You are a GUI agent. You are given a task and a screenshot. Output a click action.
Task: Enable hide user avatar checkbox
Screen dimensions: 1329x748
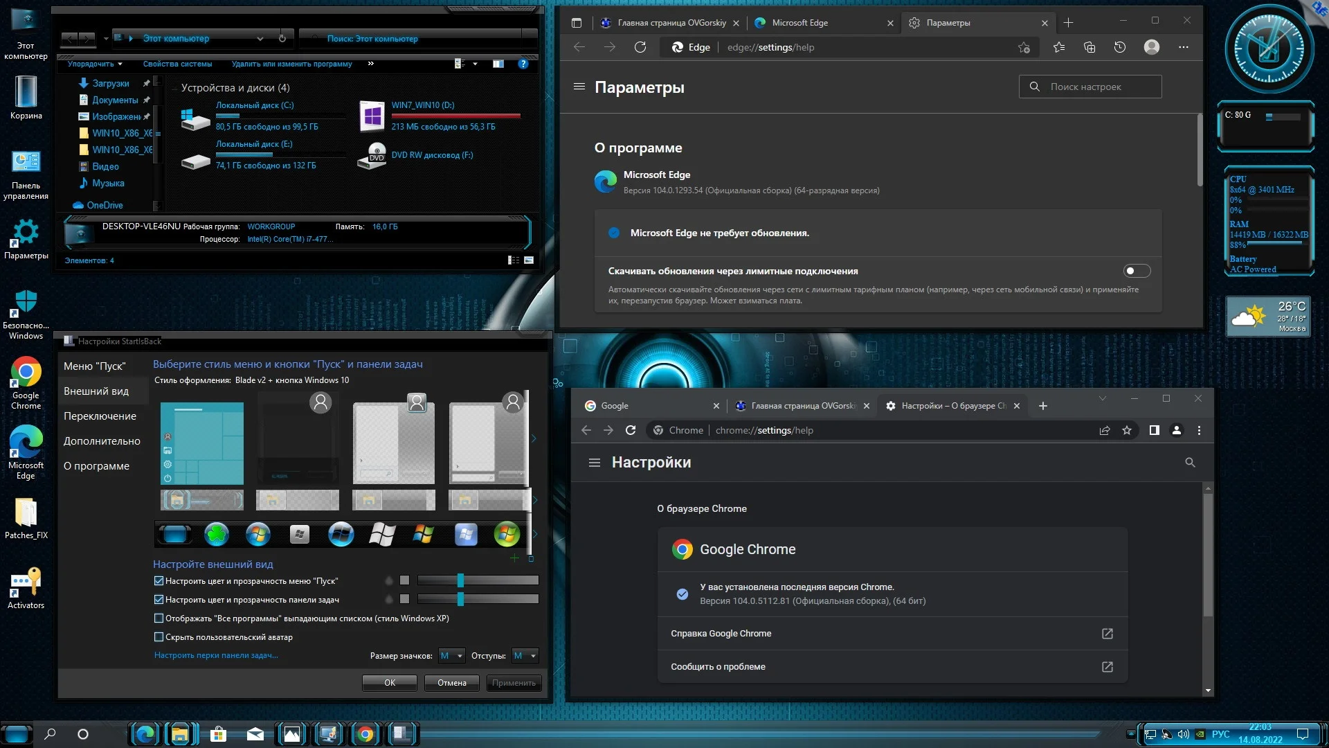pyautogui.click(x=159, y=637)
